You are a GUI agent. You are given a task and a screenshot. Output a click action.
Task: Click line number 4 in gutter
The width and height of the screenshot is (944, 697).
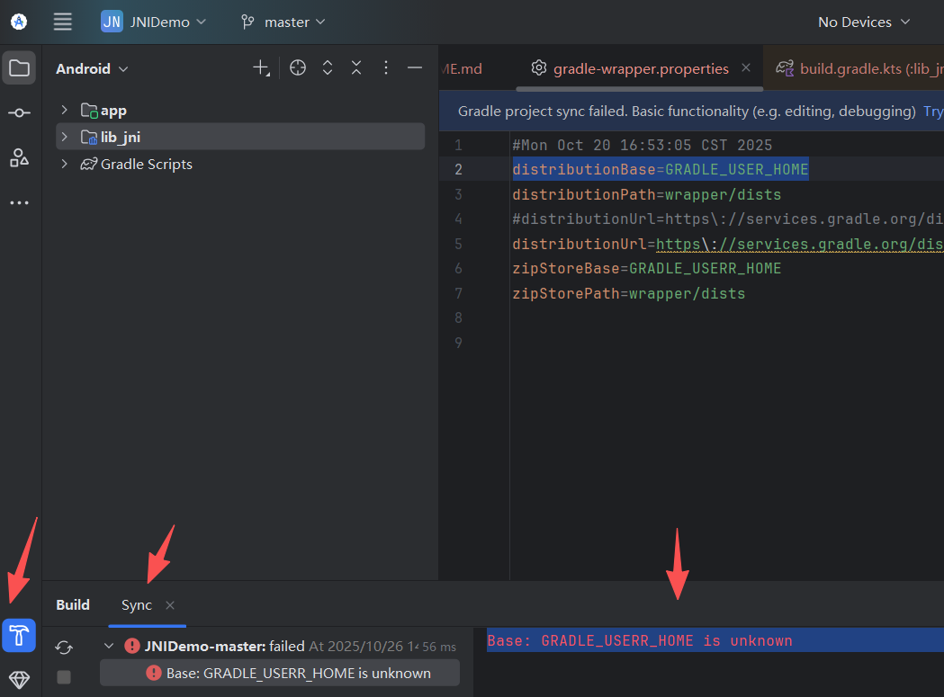[x=459, y=219]
